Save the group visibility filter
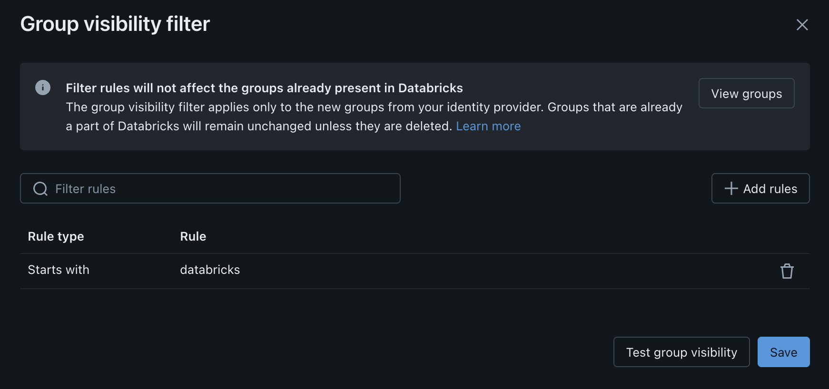This screenshot has height=389, width=829. [783, 352]
